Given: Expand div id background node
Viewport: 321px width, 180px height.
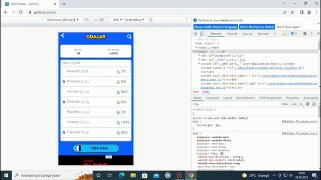Looking at the screenshot, I should tap(199, 55).
